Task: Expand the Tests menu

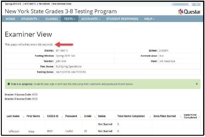Action: 69,19
